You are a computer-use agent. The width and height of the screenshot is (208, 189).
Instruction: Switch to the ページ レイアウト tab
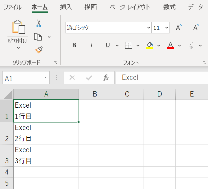click(x=130, y=7)
